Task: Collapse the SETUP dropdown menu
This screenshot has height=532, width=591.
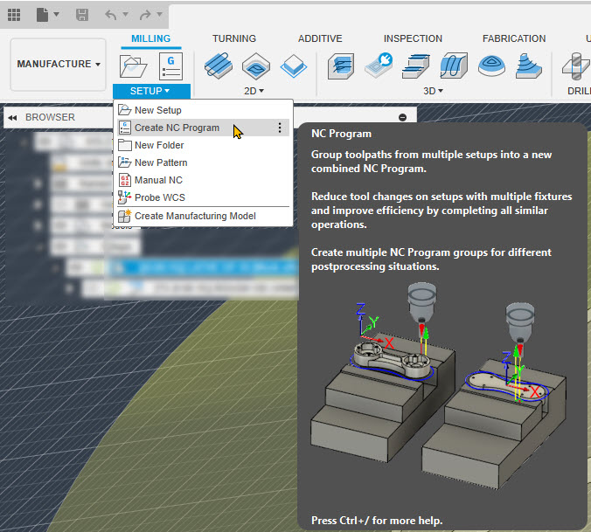Action: coord(151,91)
